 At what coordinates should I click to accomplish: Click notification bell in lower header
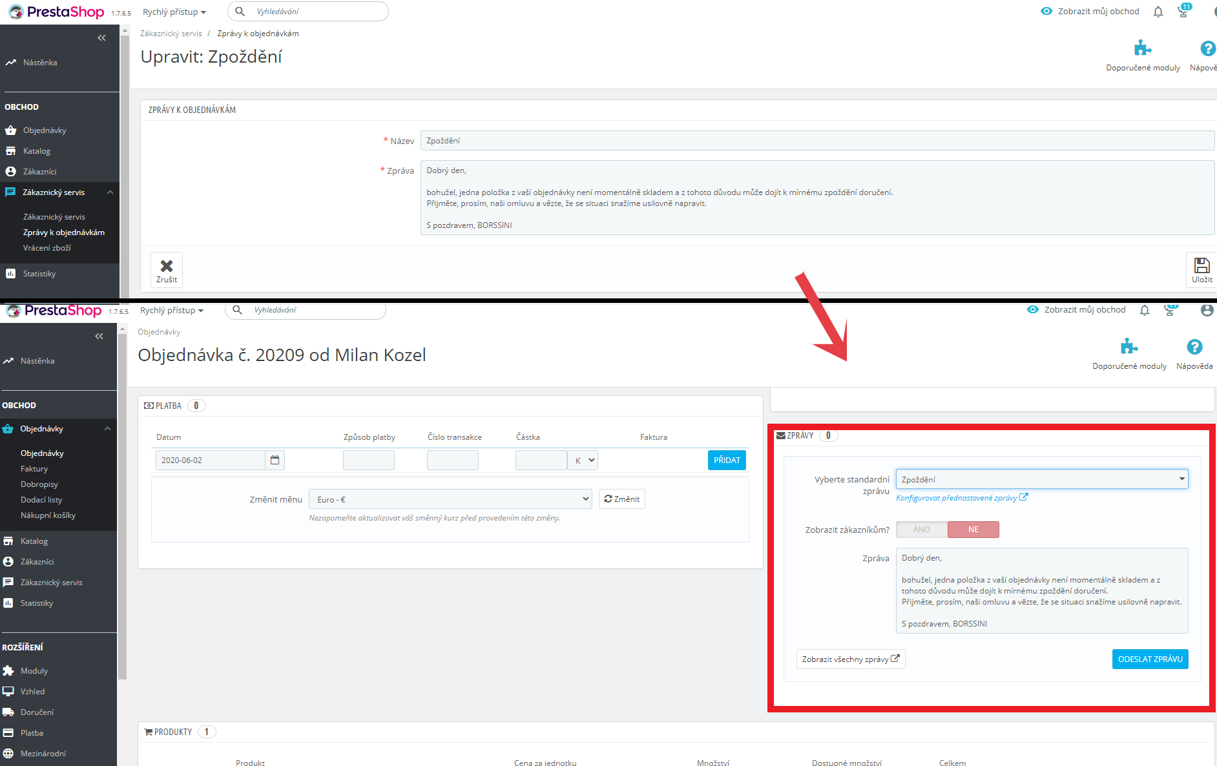point(1145,310)
